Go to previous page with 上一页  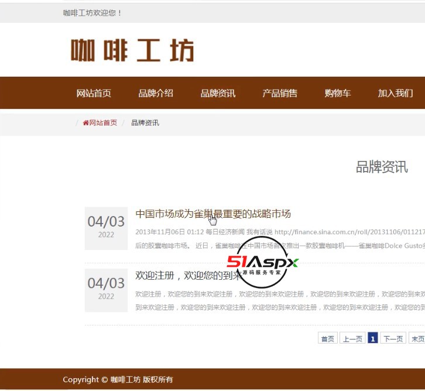pos(352,338)
